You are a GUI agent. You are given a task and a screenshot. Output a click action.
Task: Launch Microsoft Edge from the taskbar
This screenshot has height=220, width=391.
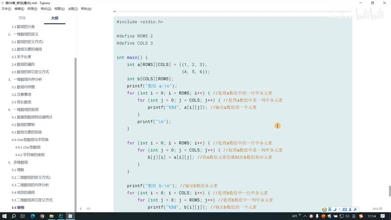(x=33, y=216)
